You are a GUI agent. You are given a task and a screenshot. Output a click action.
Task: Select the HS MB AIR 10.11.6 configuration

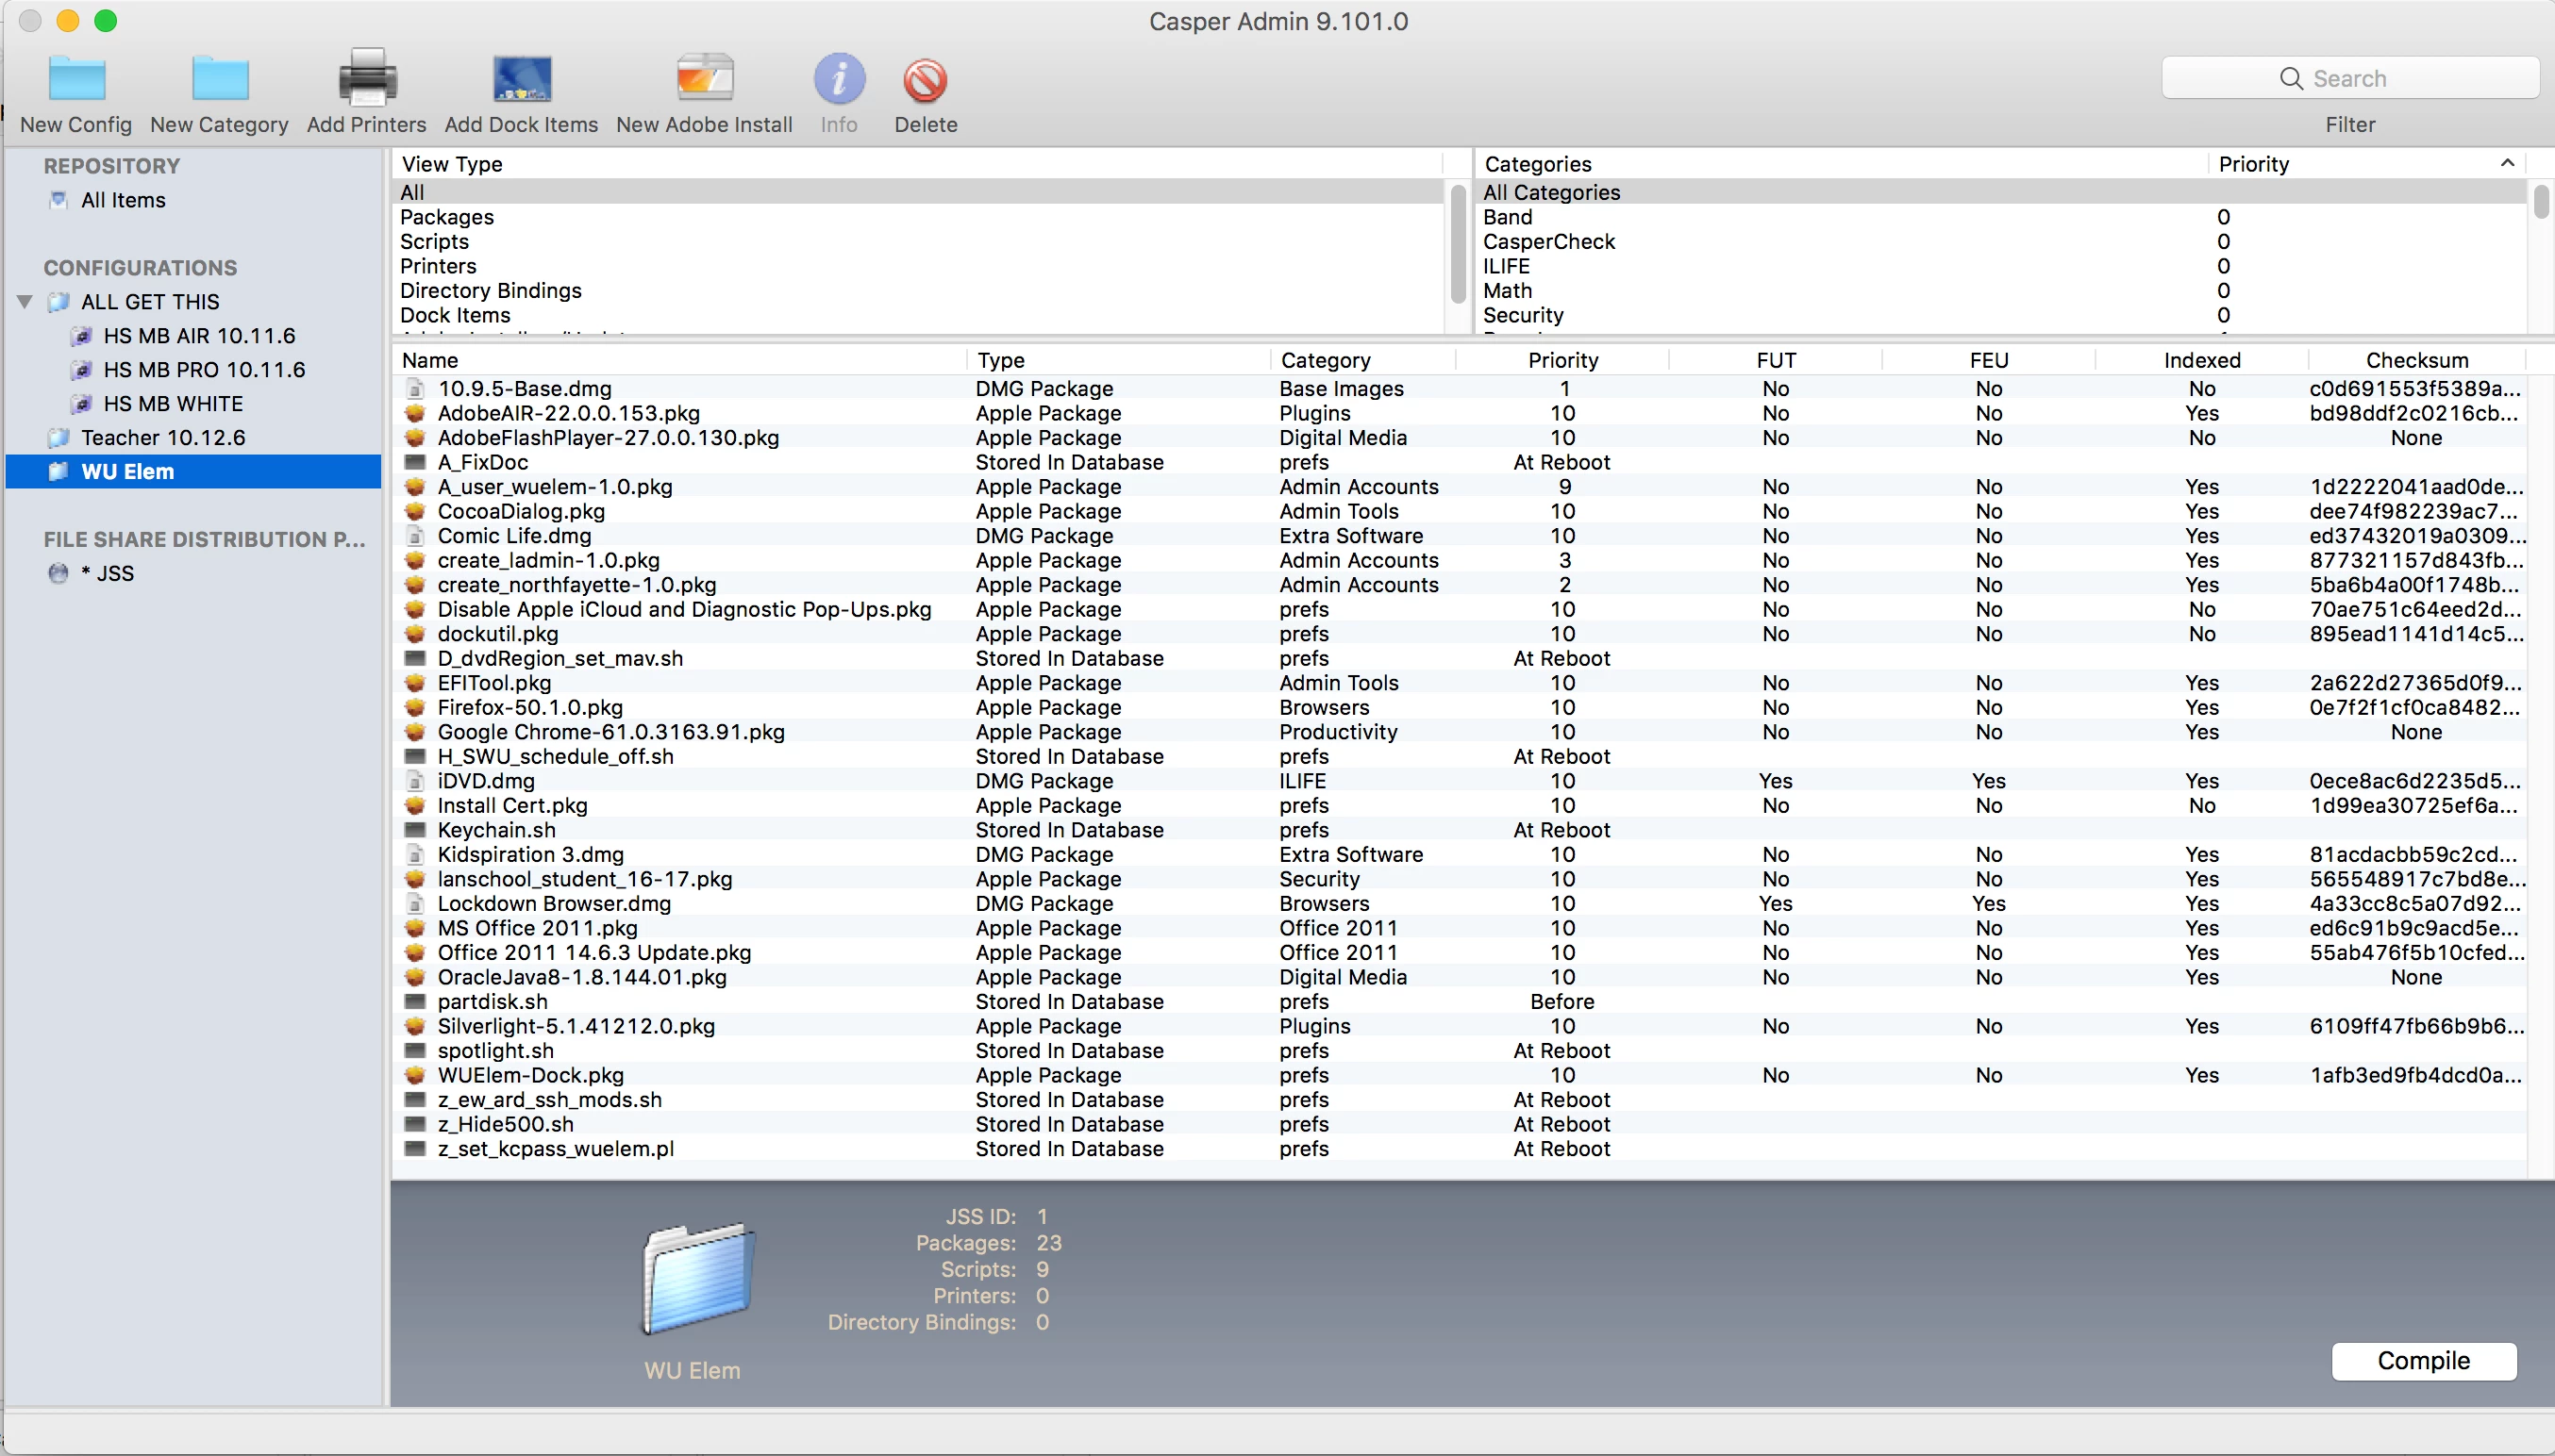pyautogui.click(x=199, y=336)
